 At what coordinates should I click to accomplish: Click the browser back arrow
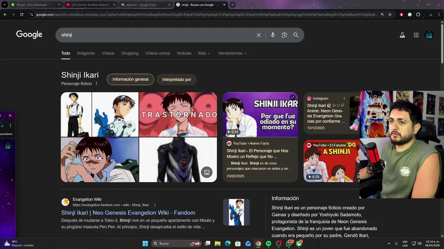5,15
